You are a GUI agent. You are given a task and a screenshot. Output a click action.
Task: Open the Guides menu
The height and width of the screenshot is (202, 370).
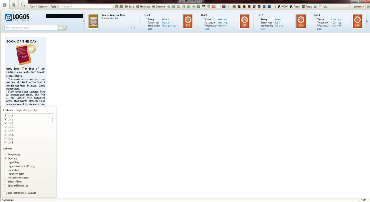point(43,7)
